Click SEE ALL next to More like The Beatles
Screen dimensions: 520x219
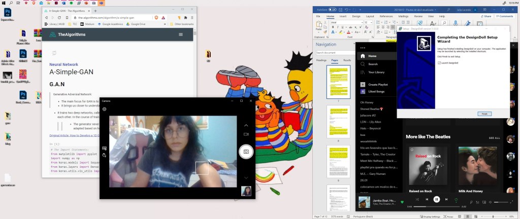pos(494,138)
